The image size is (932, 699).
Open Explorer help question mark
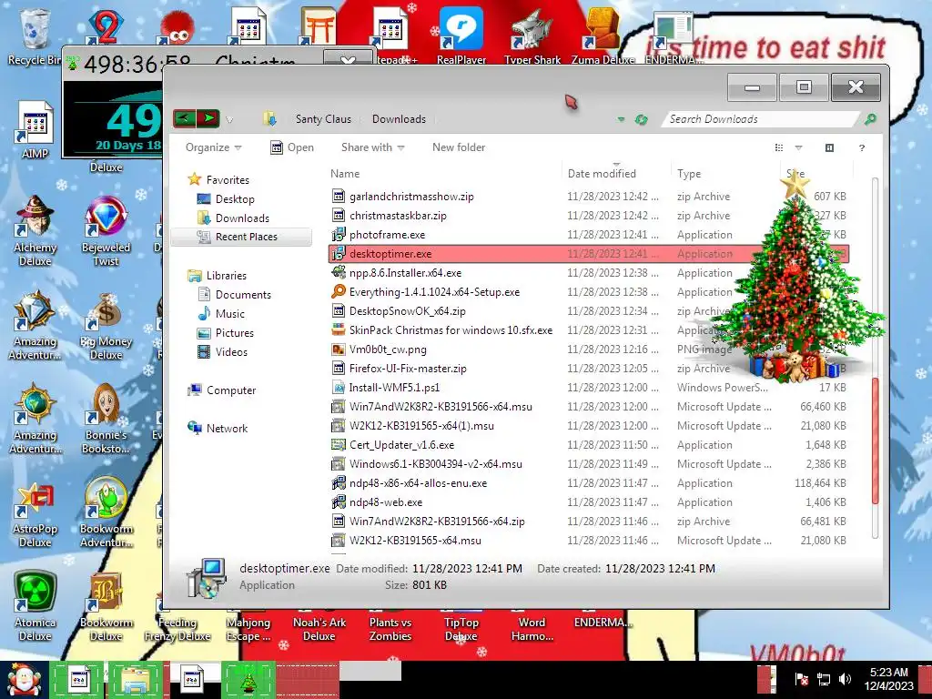point(861,148)
